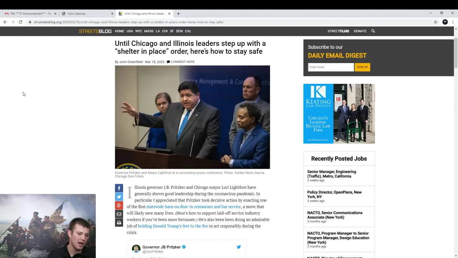Click the Streetsblog logo

(x=95, y=31)
